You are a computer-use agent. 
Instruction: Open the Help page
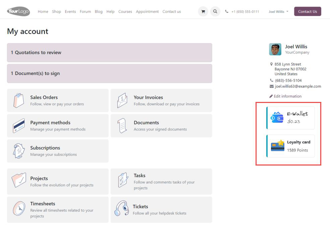110,12
